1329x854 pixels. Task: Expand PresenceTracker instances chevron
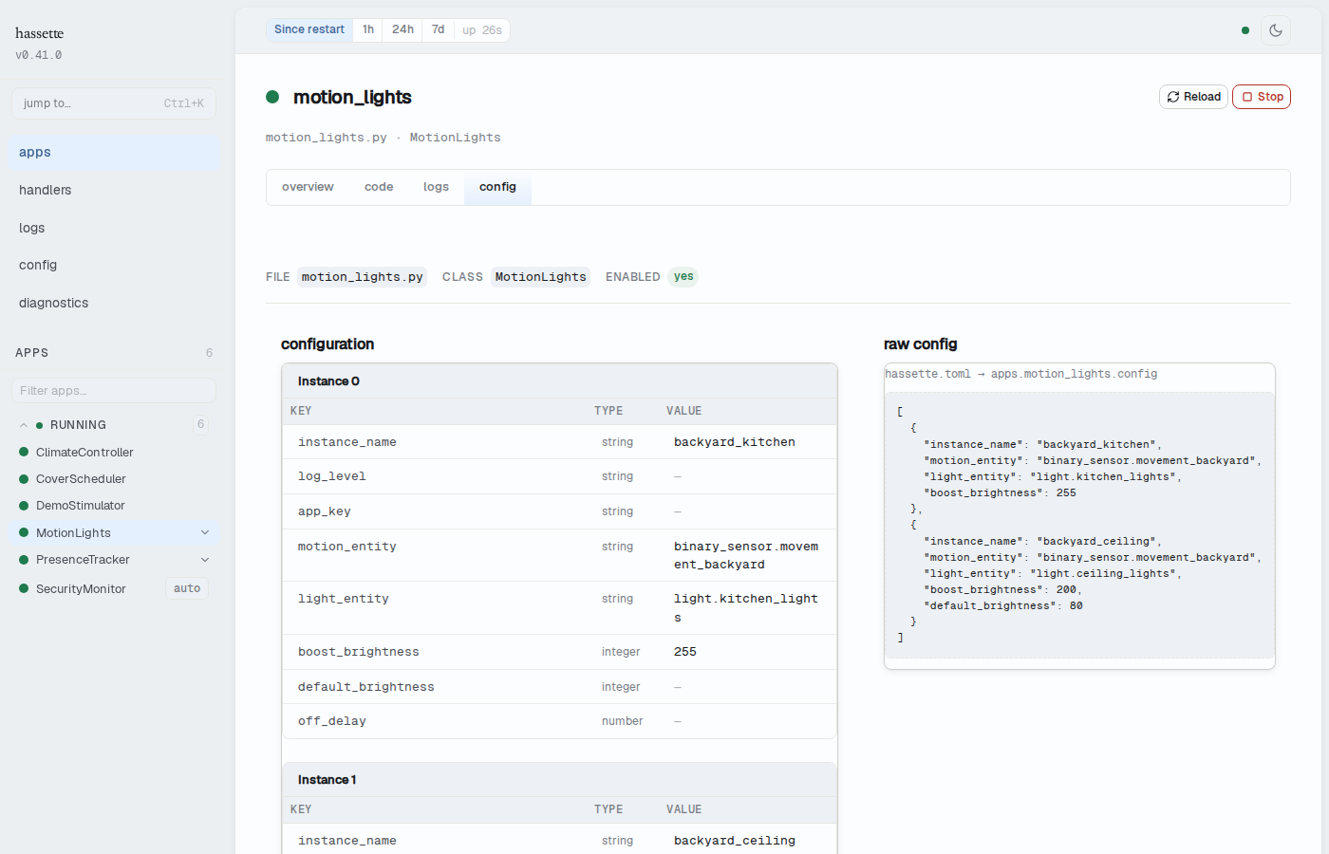[205, 560]
